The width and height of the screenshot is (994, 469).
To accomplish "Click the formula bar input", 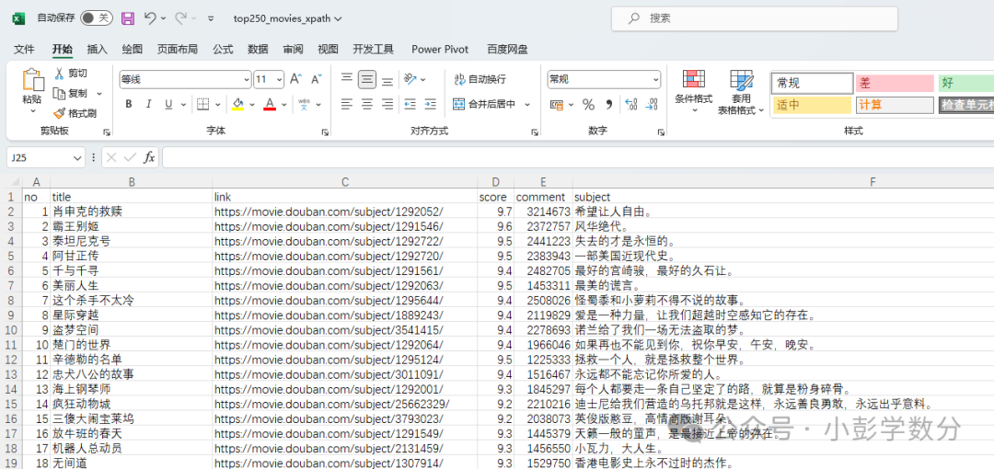I will pos(577,157).
